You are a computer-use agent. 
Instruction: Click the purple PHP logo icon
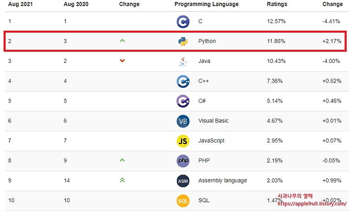pyautogui.click(x=183, y=161)
